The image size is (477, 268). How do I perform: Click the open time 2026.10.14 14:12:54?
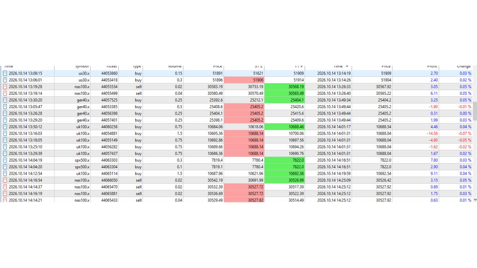click(25, 174)
